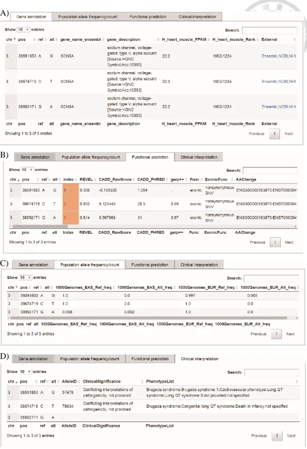Sort by 1000Genomes_EAS_Ref_freq column header
307x449 pixels.
84,287
